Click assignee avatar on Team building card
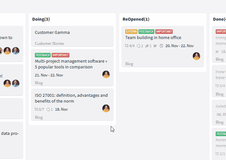Viewport: 226px width, 160px height. [x=196, y=56]
